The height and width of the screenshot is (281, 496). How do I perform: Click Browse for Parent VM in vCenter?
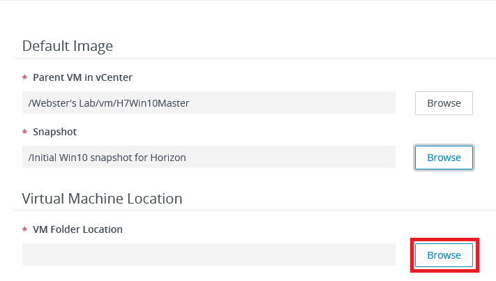point(444,103)
